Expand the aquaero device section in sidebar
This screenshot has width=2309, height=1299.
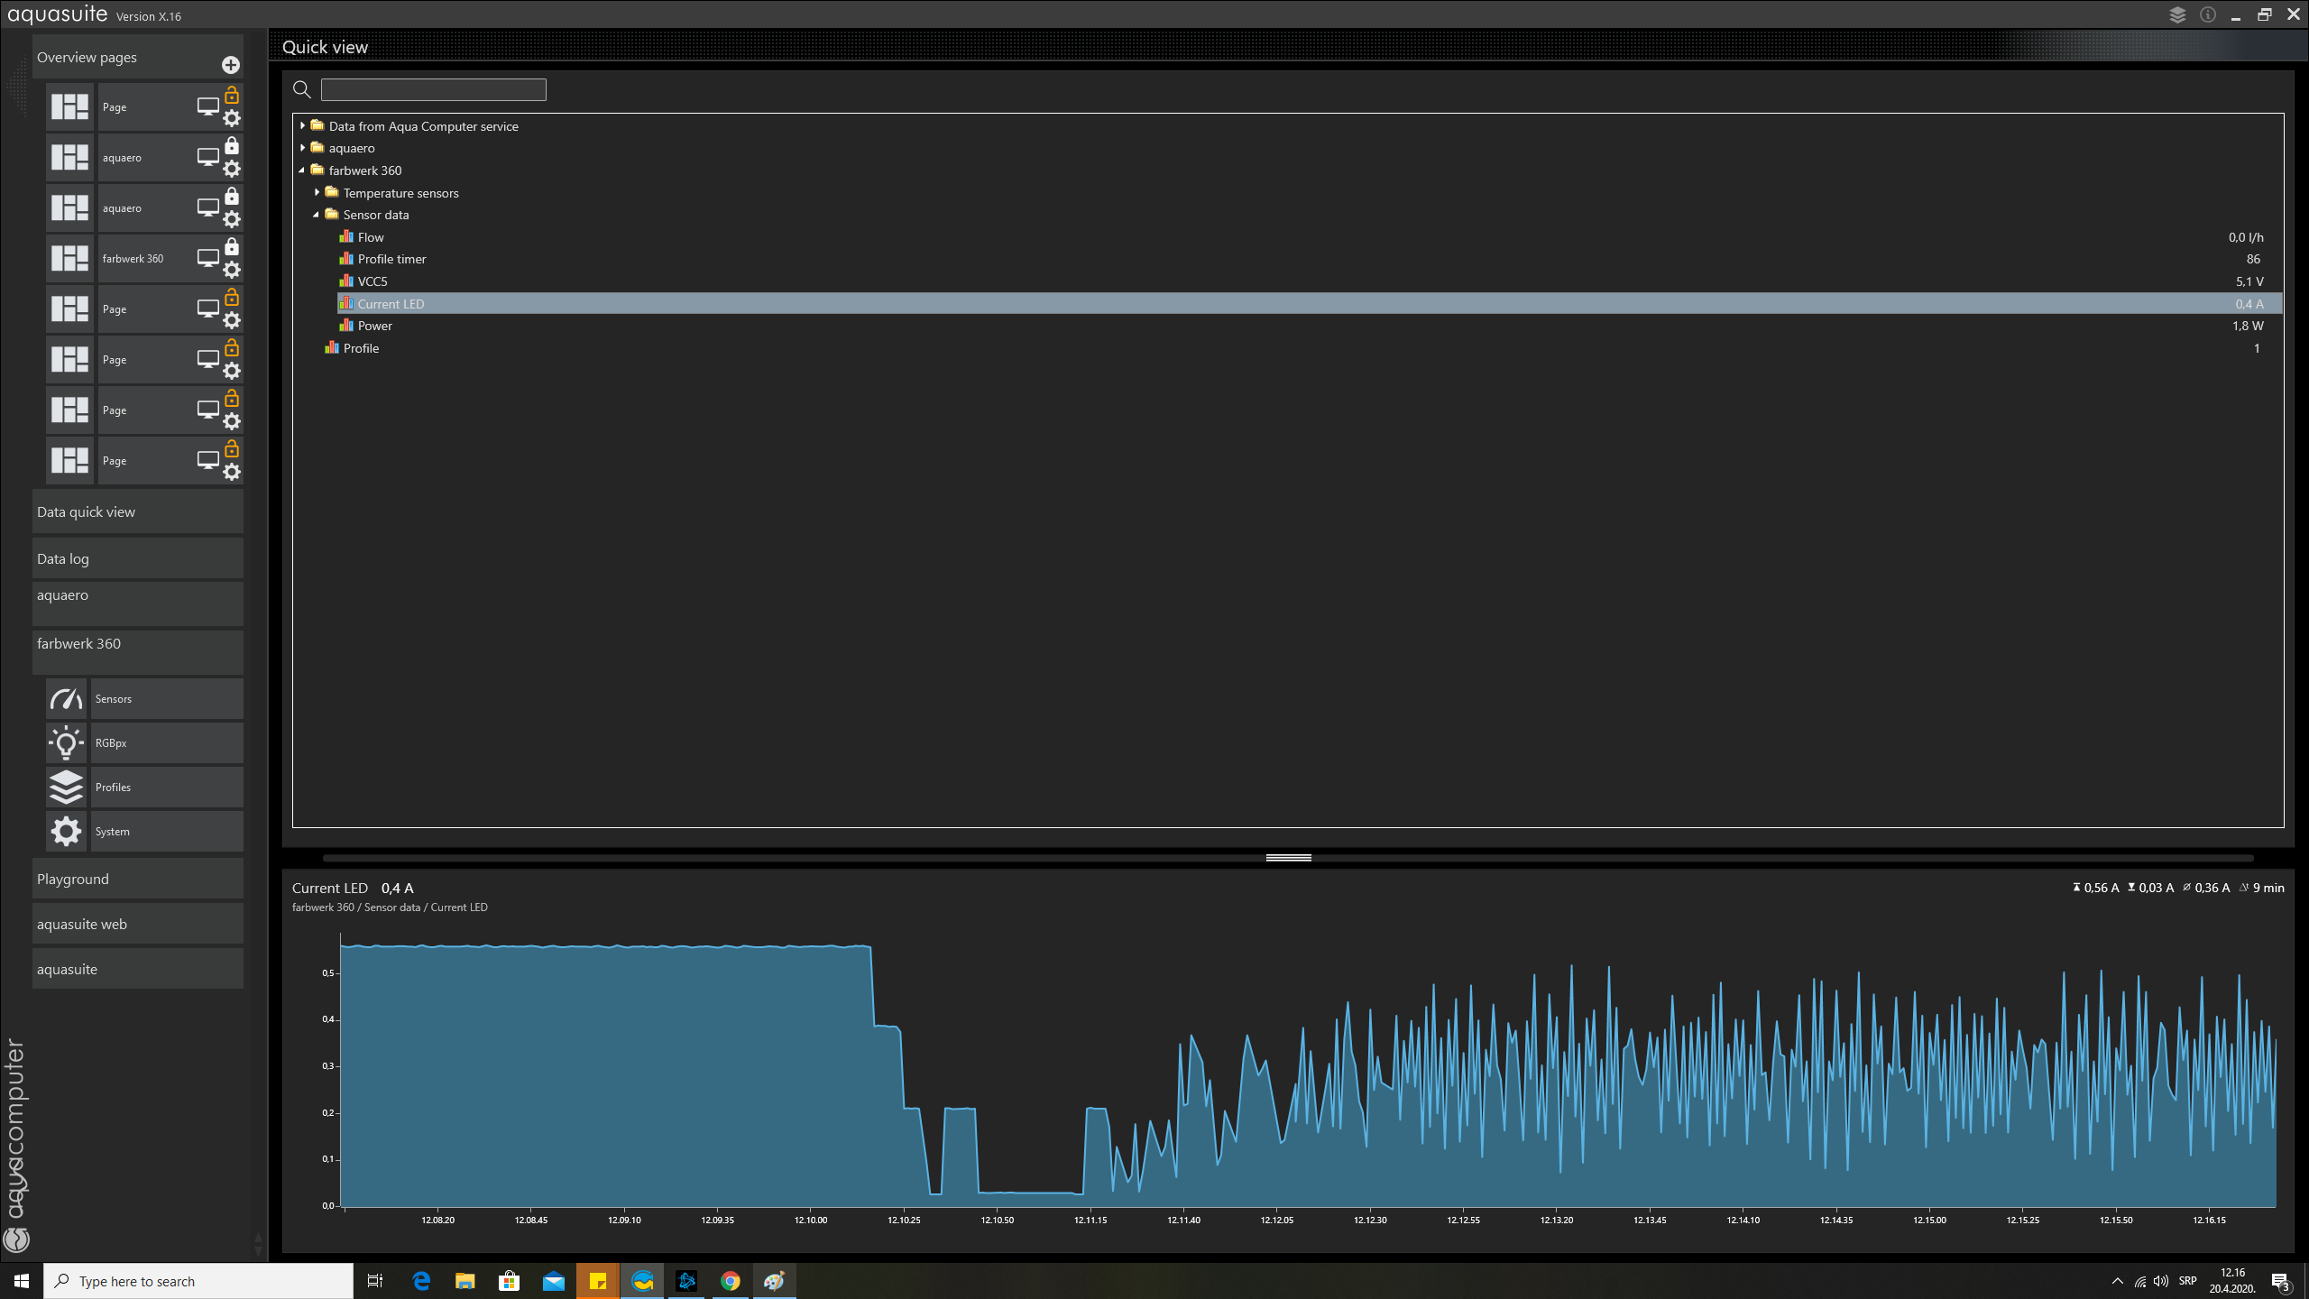[x=138, y=603]
